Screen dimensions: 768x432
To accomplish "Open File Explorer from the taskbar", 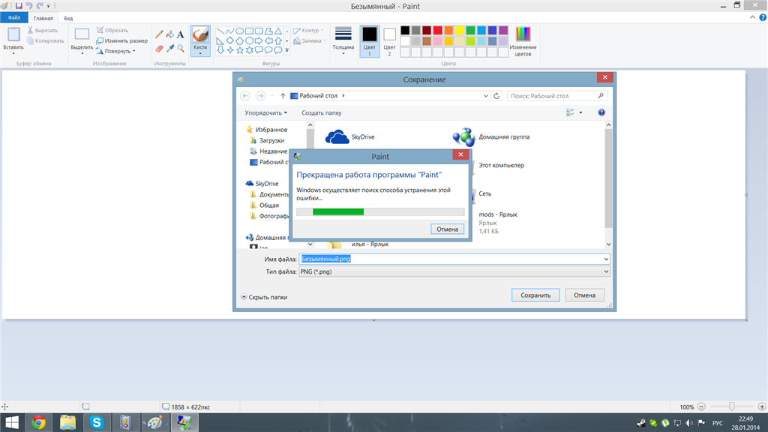I will 67,422.
